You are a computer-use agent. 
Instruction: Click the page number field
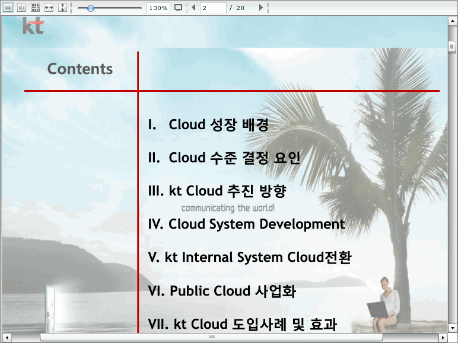[213, 8]
